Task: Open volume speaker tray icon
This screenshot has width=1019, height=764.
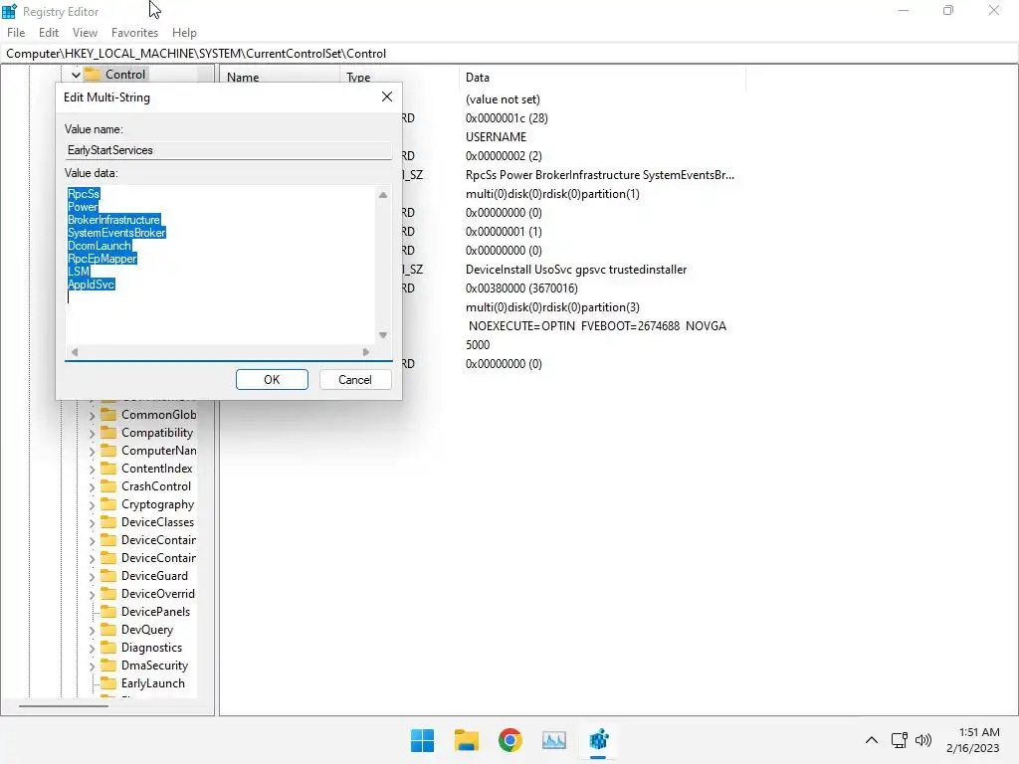Action: (x=922, y=740)
